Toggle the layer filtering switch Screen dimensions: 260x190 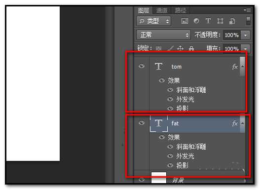tap(248, 21)
